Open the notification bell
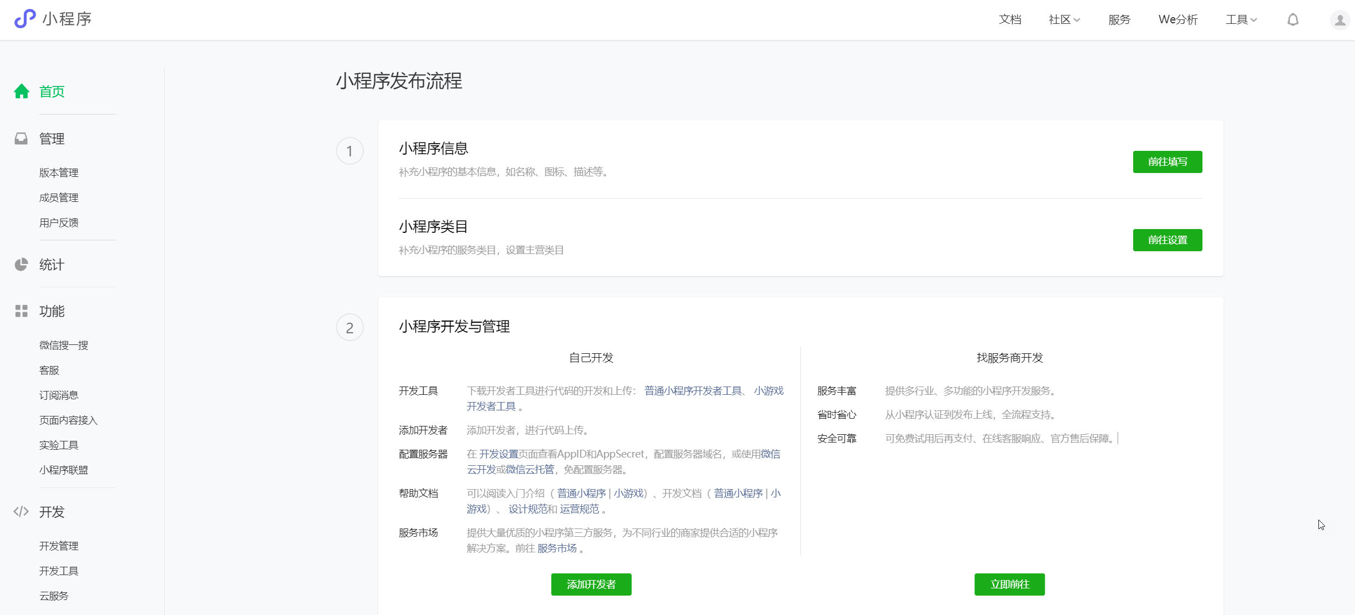 tap(1292, 20)
